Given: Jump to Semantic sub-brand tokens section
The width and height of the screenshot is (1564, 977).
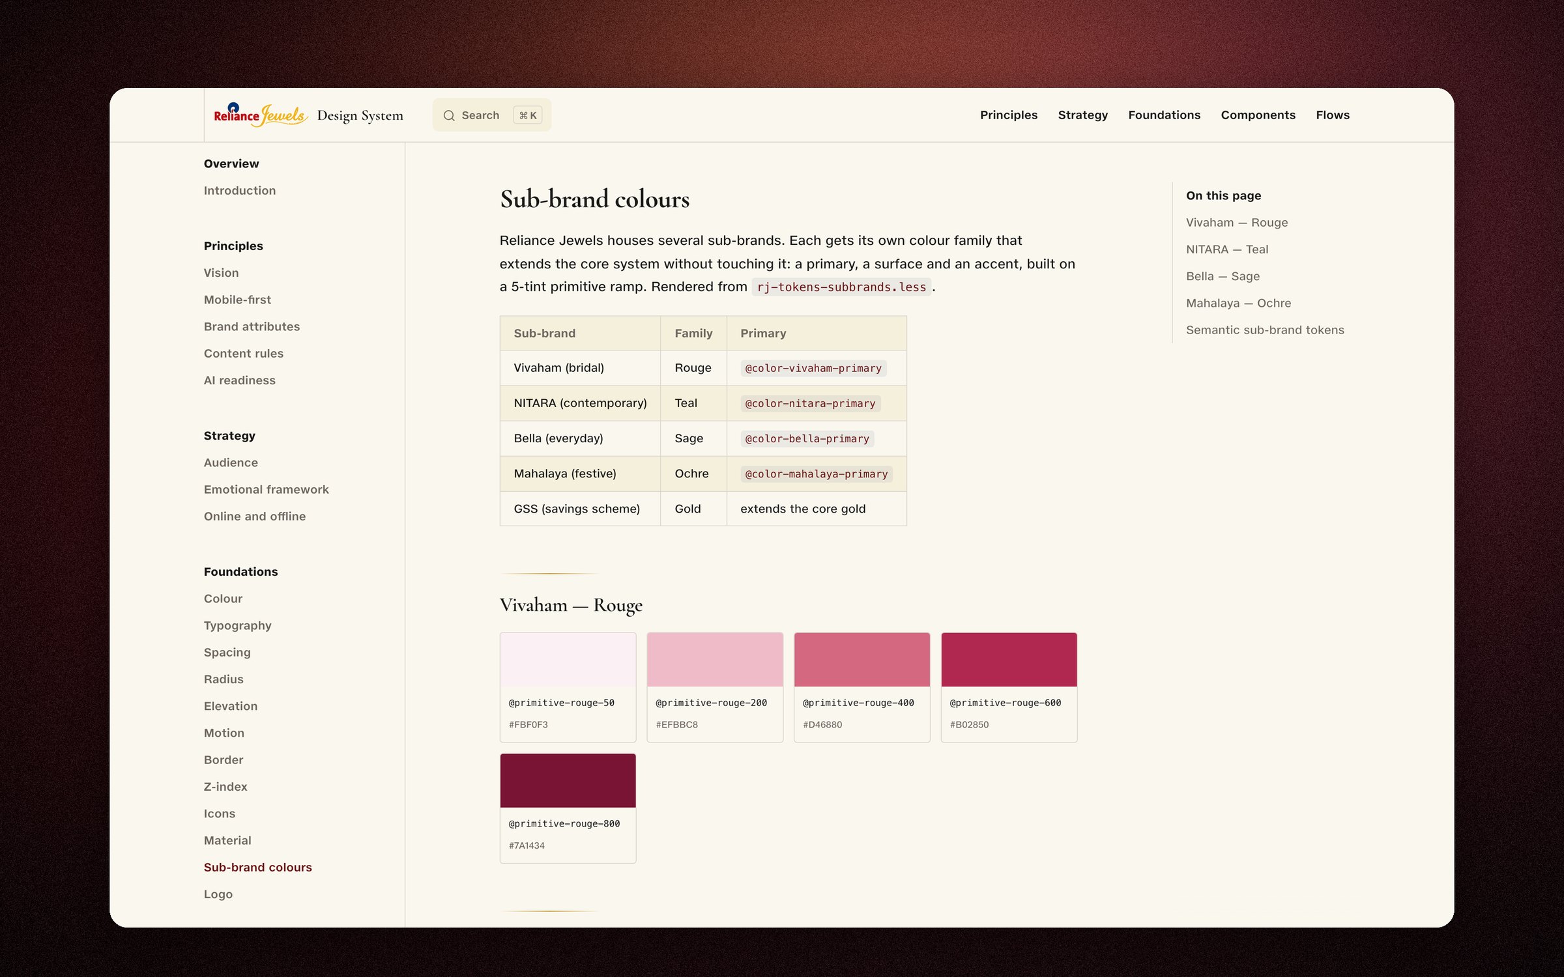Looking at the screenshot, I should [1265, 330].
